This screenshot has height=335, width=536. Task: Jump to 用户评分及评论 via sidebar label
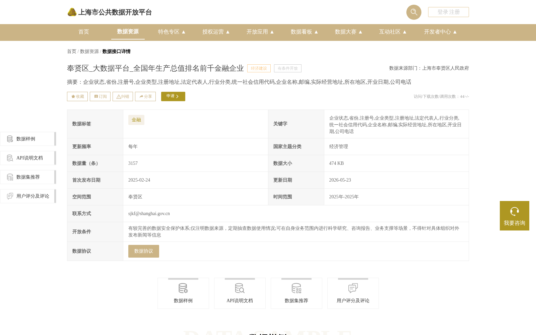coord(33,196)
